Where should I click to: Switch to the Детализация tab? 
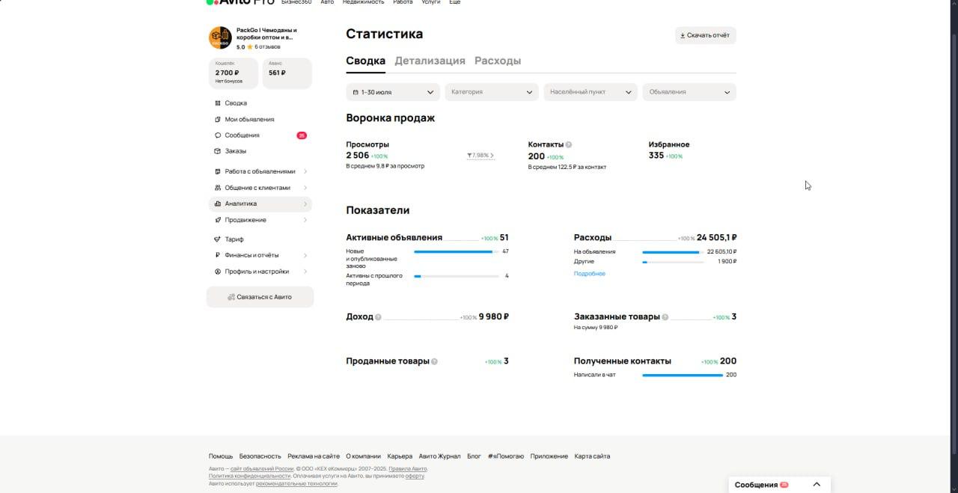point(430,61)
